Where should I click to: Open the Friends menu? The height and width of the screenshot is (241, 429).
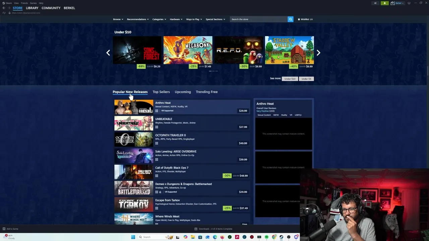pos(24,3)
